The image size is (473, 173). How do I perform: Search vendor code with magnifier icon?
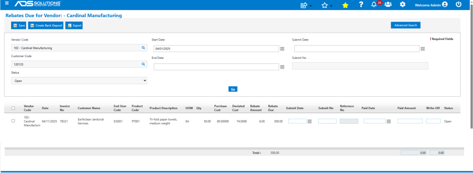(x=143, y=47)
